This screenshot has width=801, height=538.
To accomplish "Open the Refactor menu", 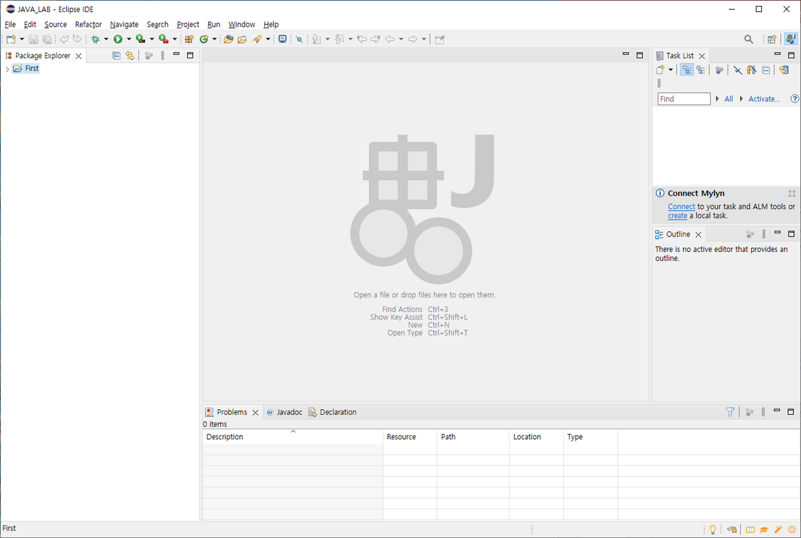I will [88, 24].
